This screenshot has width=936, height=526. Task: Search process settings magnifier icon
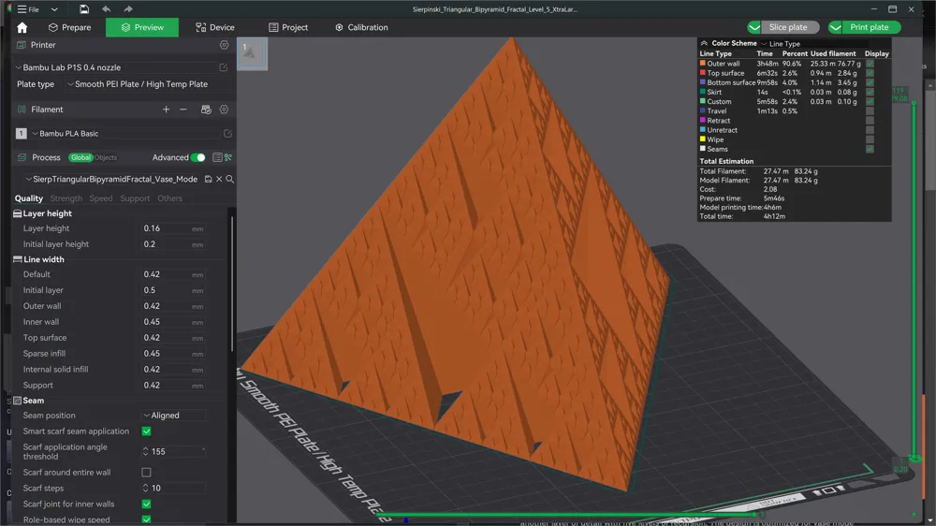click(230, 179)
